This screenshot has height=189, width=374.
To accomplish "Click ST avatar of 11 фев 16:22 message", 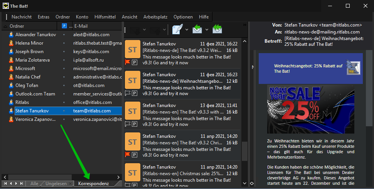I will [132, 50].
